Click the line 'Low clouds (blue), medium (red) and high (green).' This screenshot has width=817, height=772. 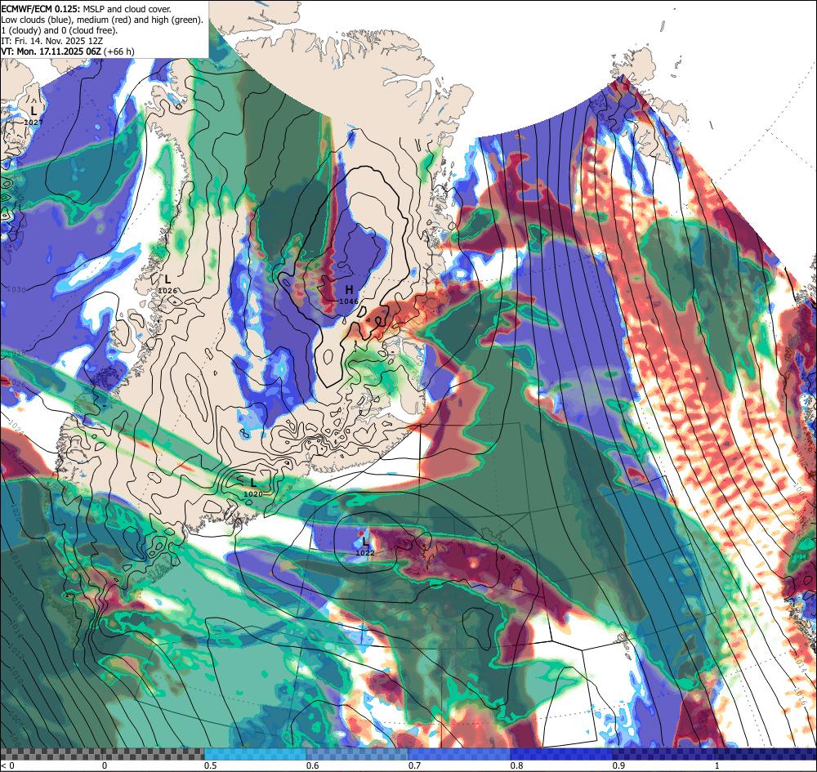click(102, 20)
